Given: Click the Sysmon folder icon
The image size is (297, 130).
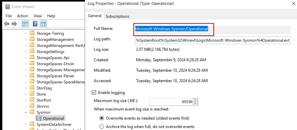Looking at the screenshot, I should [x=32, y=112].
